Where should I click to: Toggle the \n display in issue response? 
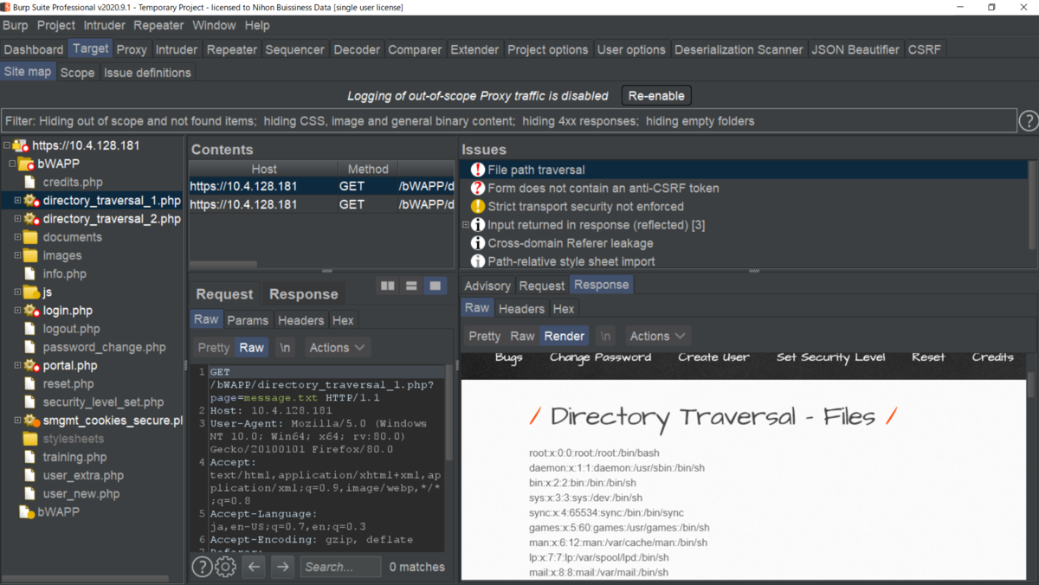(x=606, y=336)
